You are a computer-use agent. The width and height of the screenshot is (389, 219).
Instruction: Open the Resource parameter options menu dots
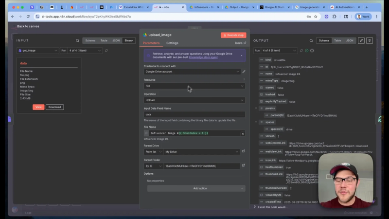tap(244, 79)
